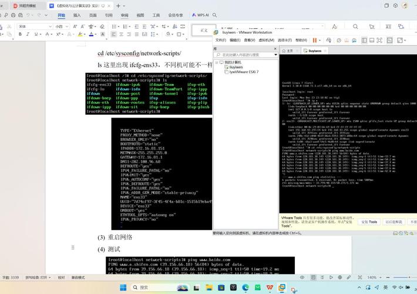
Task: Open the 开始 ribbon tab
Action: point(62,15)
